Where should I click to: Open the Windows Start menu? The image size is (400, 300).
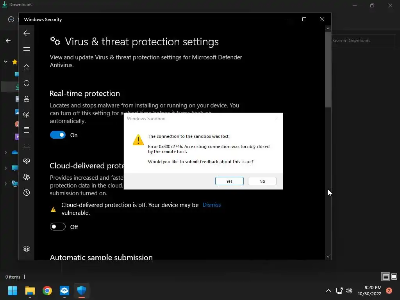[x=12, y=291]
